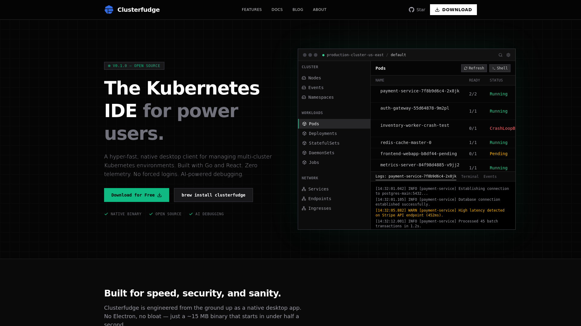Image resolution: width=581 pixels, height=326 pixels.
Task: Click the Clusterfudge logo icon
Action: [x=109, y=10]
